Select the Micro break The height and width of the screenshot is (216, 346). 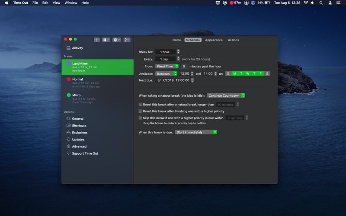point(98,98)
